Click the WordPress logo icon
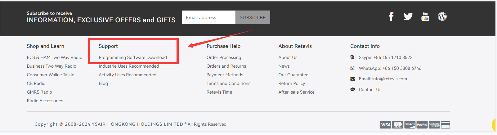The image size is (497, 135). pos(442,17)
